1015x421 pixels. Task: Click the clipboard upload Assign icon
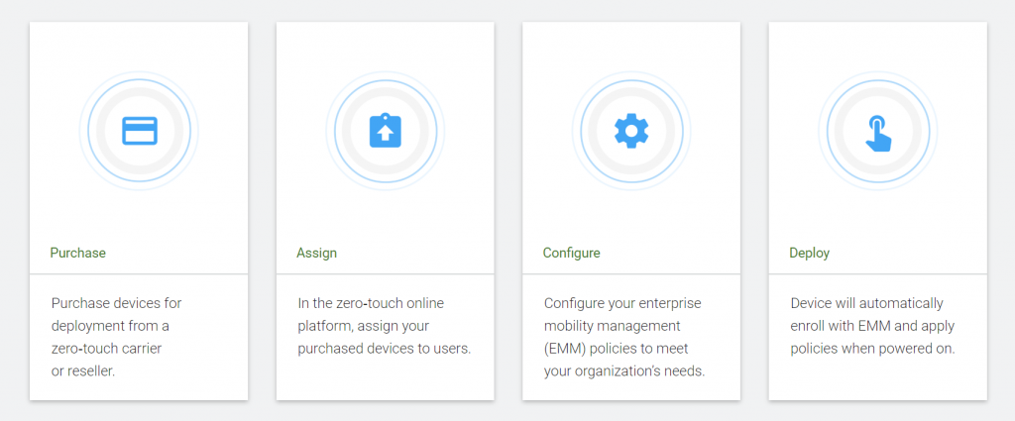point(385,131)
